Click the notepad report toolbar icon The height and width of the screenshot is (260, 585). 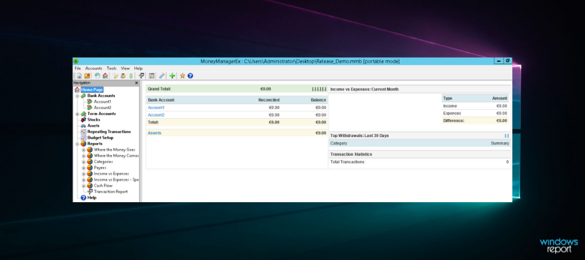152,75
